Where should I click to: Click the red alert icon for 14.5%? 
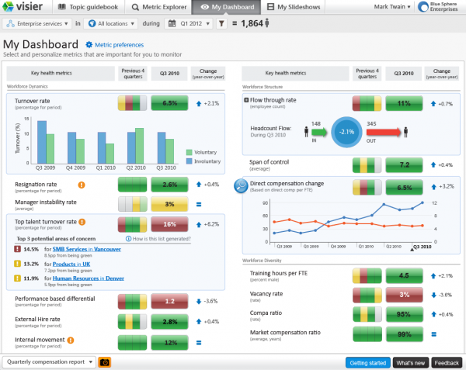[18, 249]
